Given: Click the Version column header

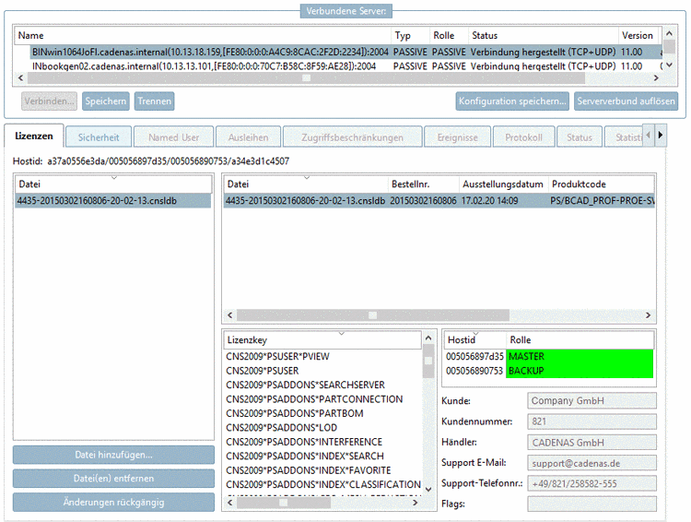Looking at the screenshot, I should point(638,35).
